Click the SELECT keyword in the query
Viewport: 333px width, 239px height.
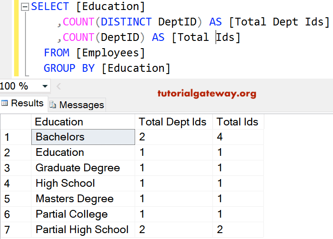click(x=50, y=6)
